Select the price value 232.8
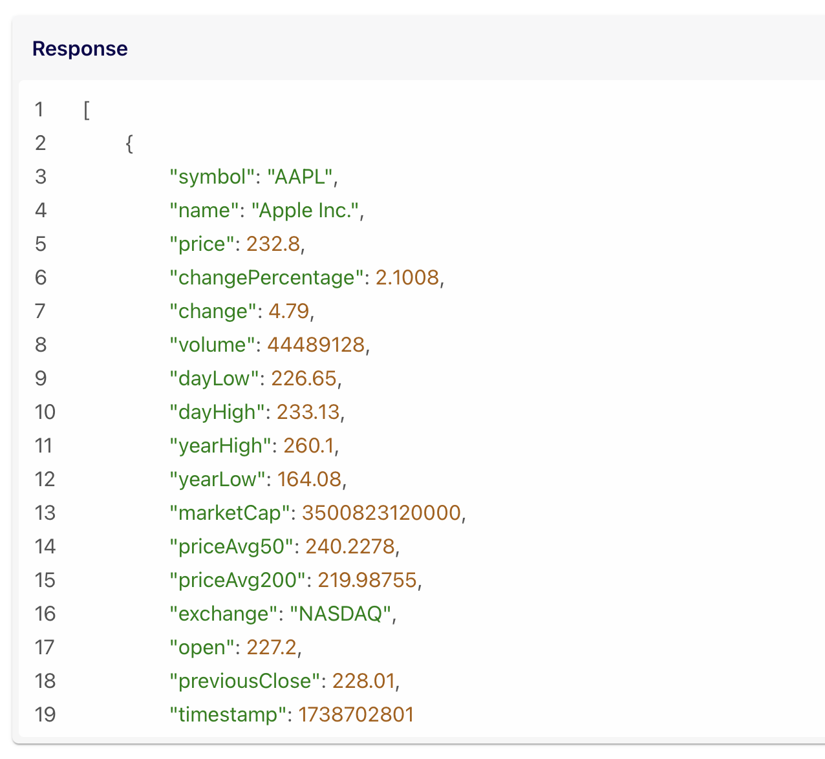 [273, 244]
